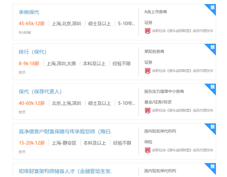Image resolution: width=227 pixels, height=177 pixels.
Task: Click the 45-65k·12薪 salary text
Action: (32, 24)
